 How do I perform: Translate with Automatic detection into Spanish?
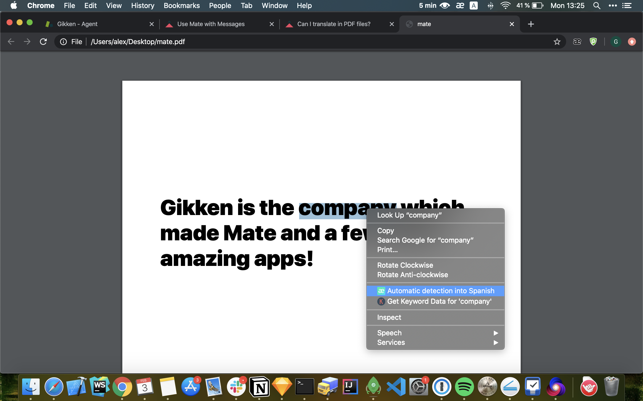click(x=435, y=291)
